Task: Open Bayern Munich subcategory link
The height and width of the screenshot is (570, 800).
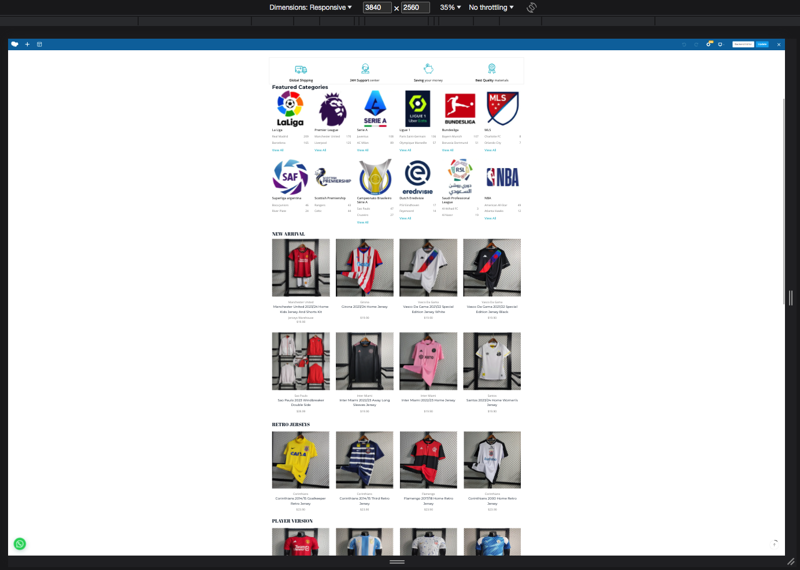Action: coord(452,137)
